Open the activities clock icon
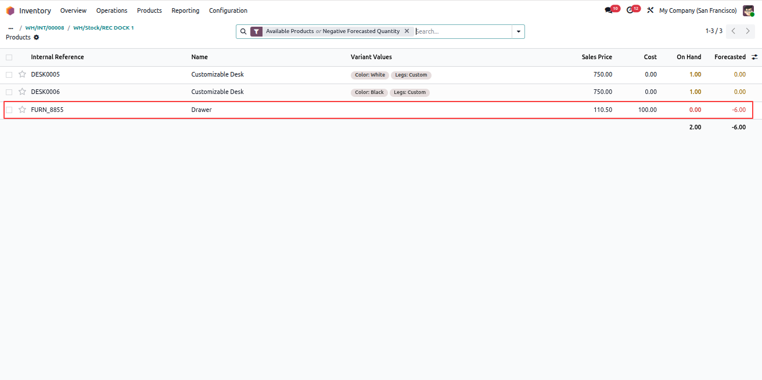The width and height of the screenshot is (762, 380). tap(630, 10)
